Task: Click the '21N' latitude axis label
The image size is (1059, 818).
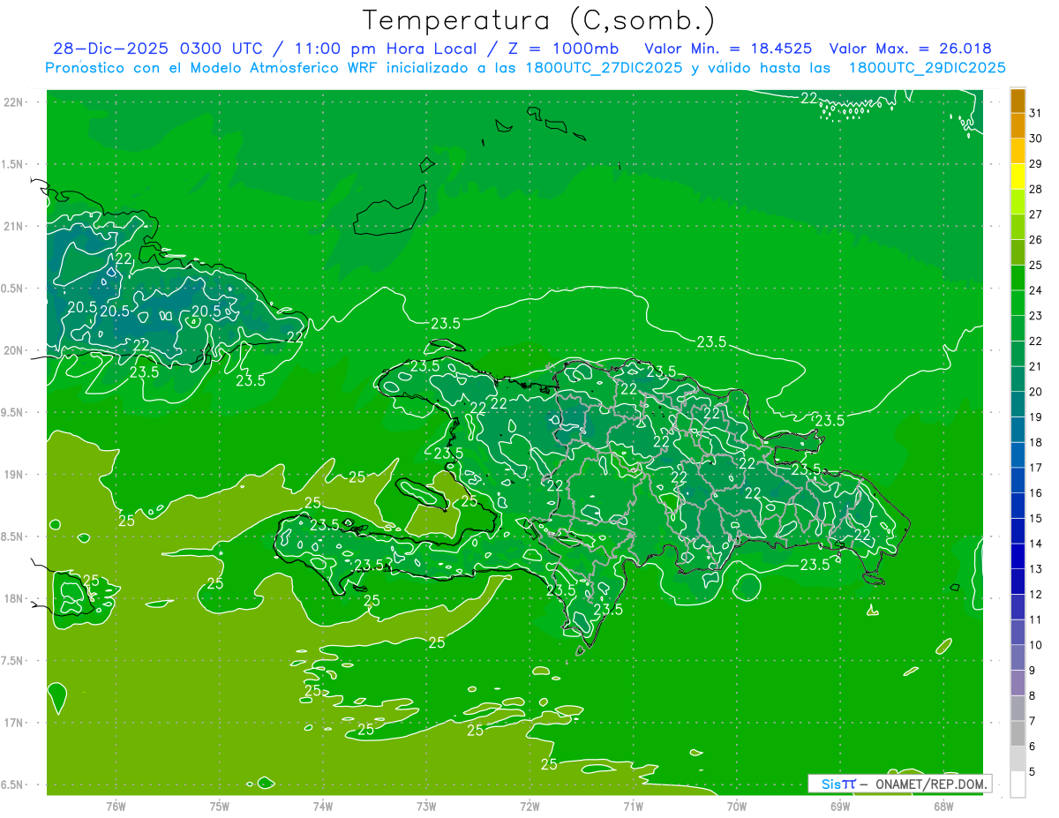Action: tap(14, 227)
